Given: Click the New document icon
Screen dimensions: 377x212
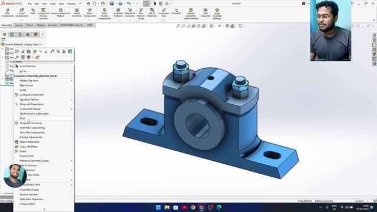Looking at the screenshot, I should coord(94,4).
